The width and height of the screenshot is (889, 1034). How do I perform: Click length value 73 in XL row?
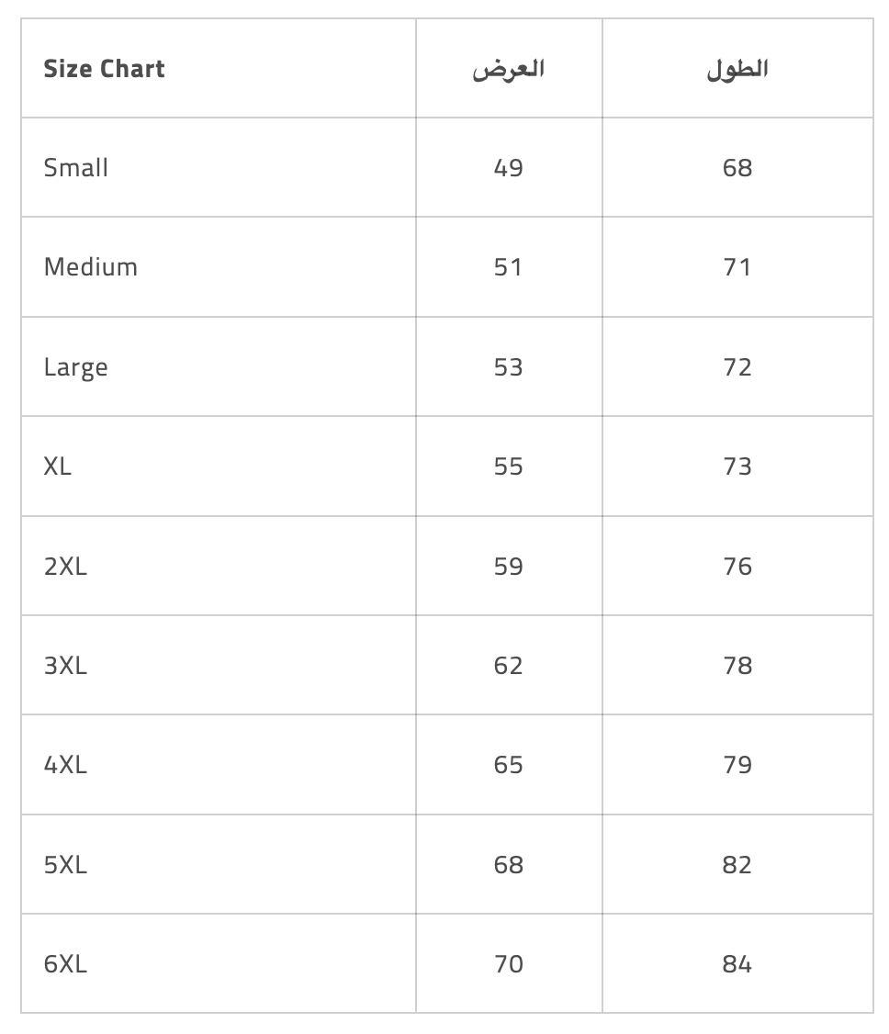(x=737, y=466)
